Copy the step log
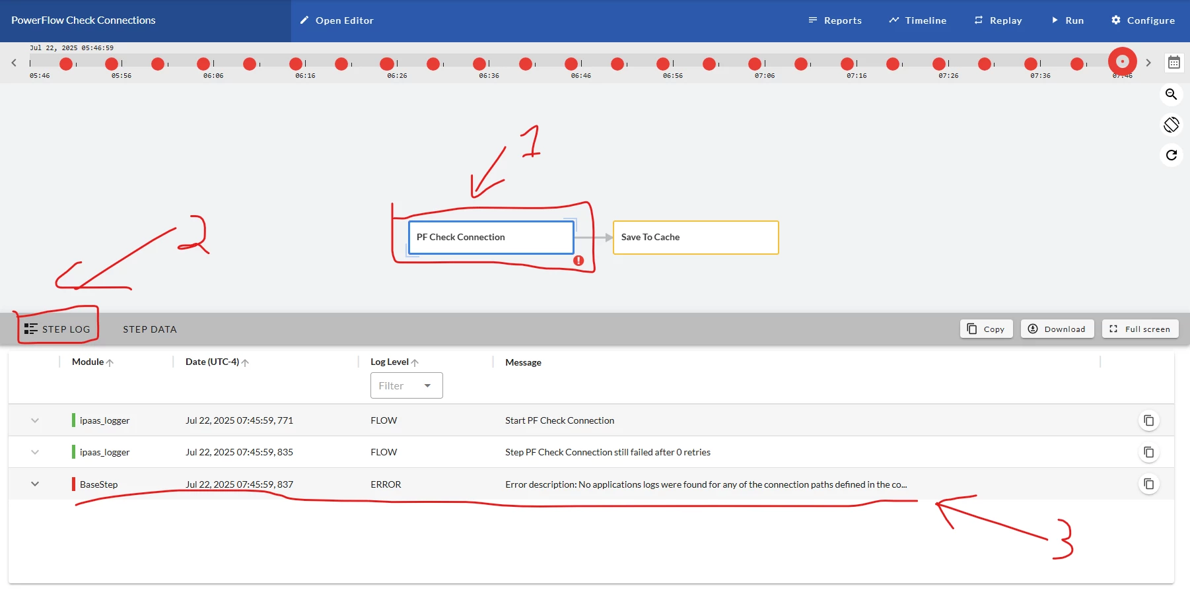 tap(987, 329)
